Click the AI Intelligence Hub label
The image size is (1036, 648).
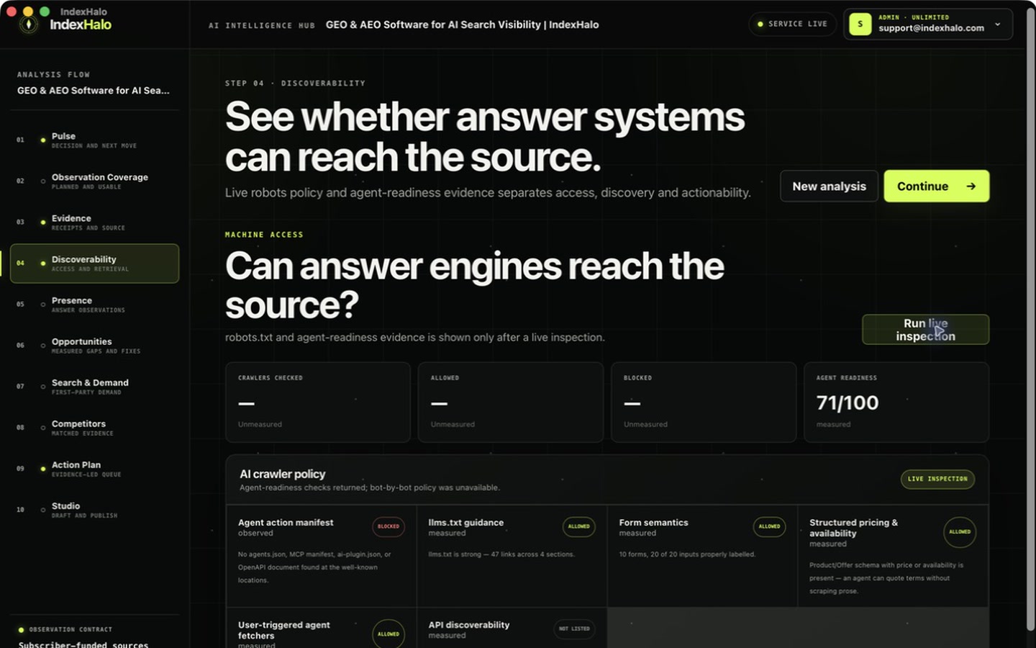coord(262,25)
